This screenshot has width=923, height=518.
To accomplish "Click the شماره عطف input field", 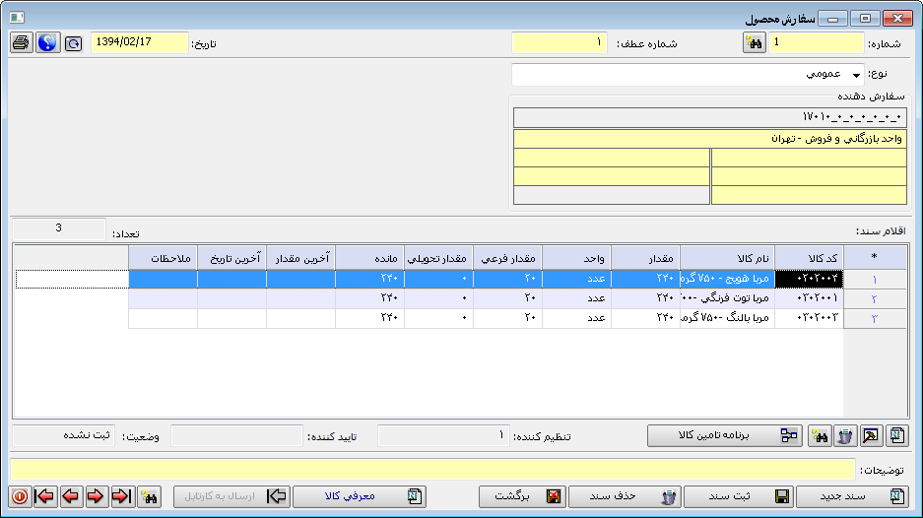I will click(x=560, y=43).
